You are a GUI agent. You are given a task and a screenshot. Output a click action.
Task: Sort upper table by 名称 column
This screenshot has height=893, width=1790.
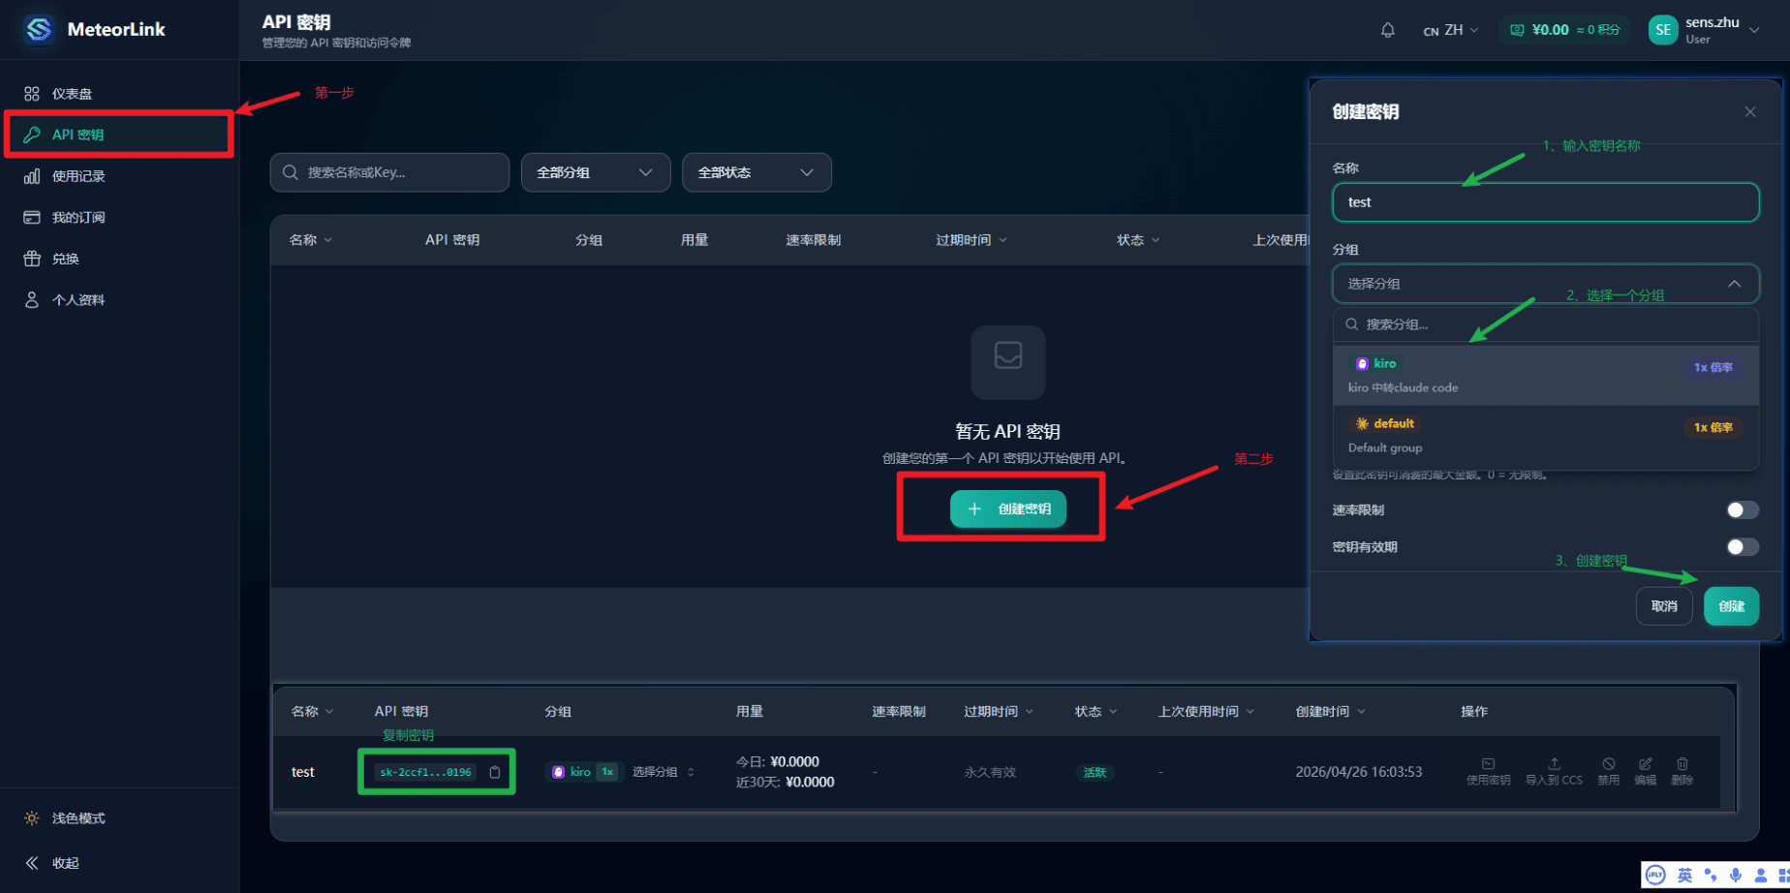click(x=311, y=240)
